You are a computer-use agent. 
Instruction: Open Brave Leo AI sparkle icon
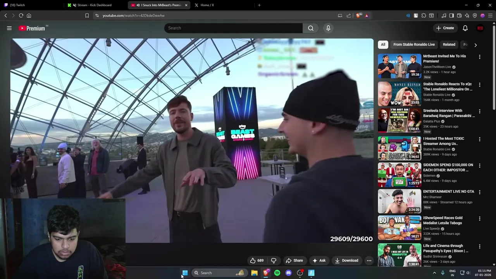pos(467,15)
